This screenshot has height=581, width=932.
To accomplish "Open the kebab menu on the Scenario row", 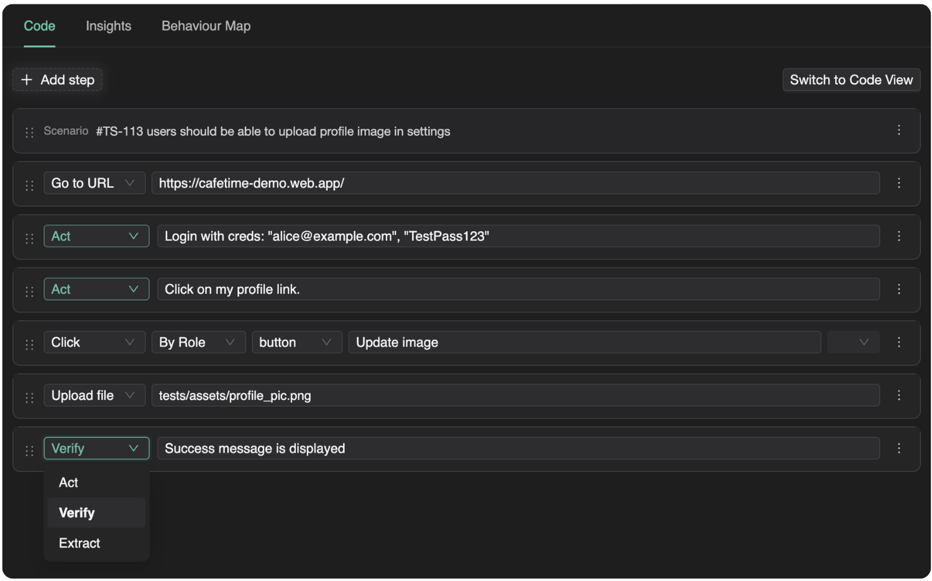I will click(x=898, y=130).
